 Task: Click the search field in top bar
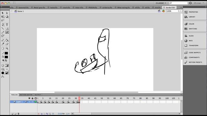point(178,3)
